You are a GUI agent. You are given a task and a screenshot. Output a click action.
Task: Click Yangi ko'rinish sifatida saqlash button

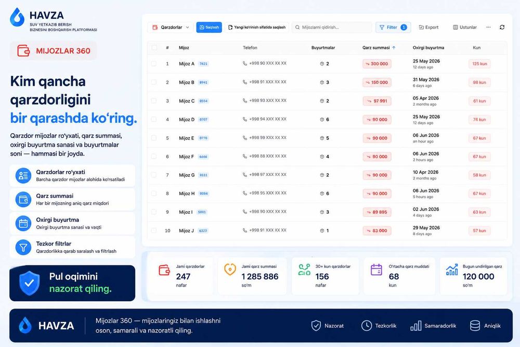[x=257, y=27]
